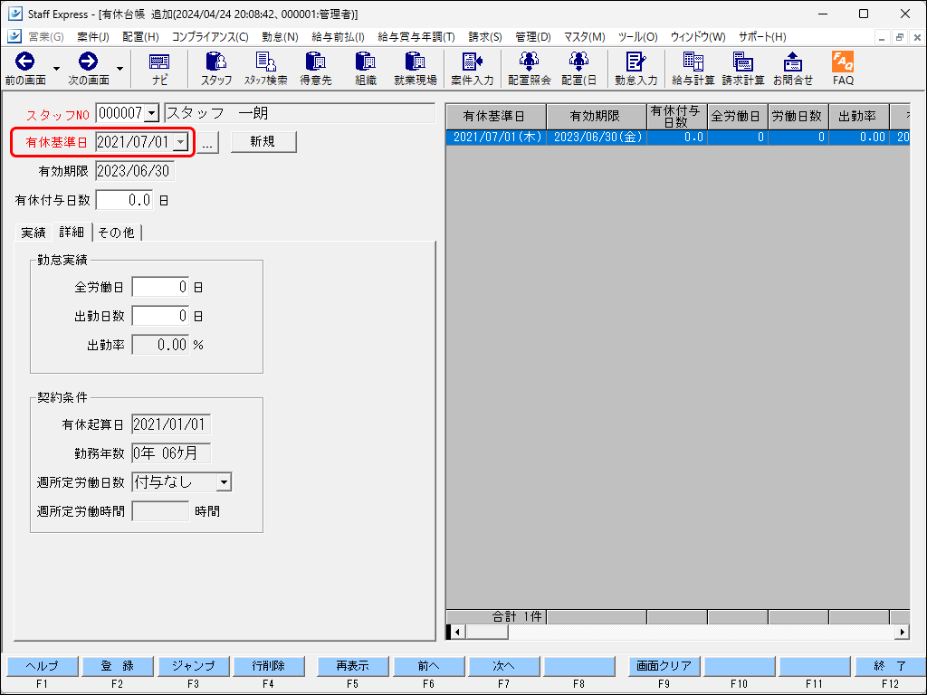This screenshot has width=927, height=695.
Task: Click the 有休付与日数 input field
Action: pos(124,200)
